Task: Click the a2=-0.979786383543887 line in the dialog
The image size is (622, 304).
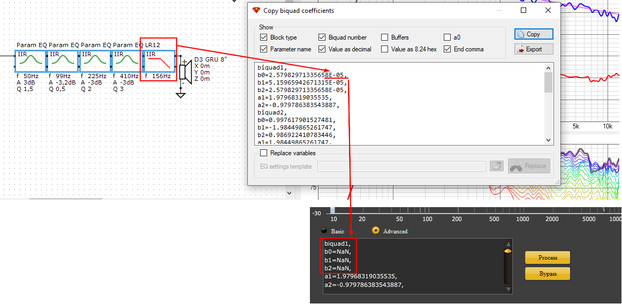Action: tap(299, 105)
